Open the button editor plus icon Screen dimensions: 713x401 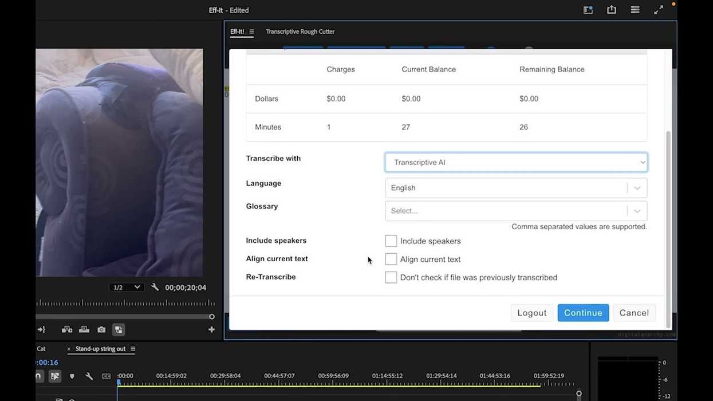point(211,329)
